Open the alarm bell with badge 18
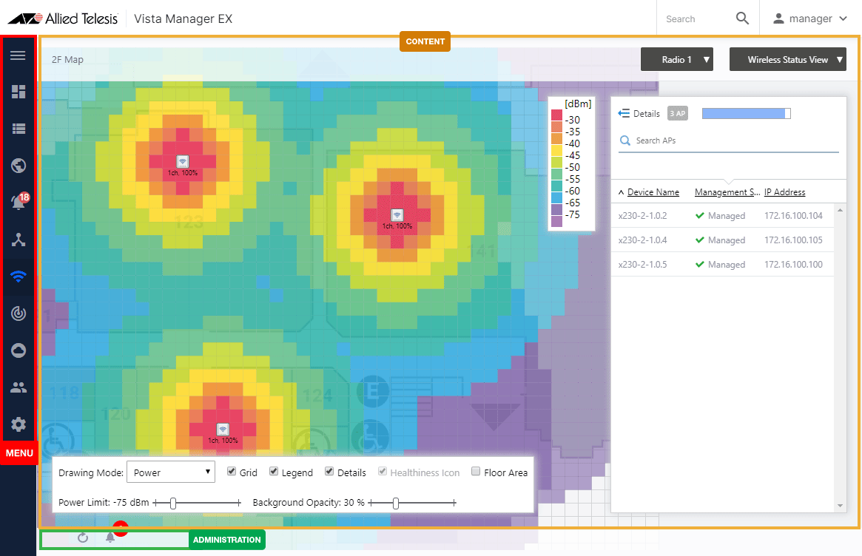 point(18,202)
